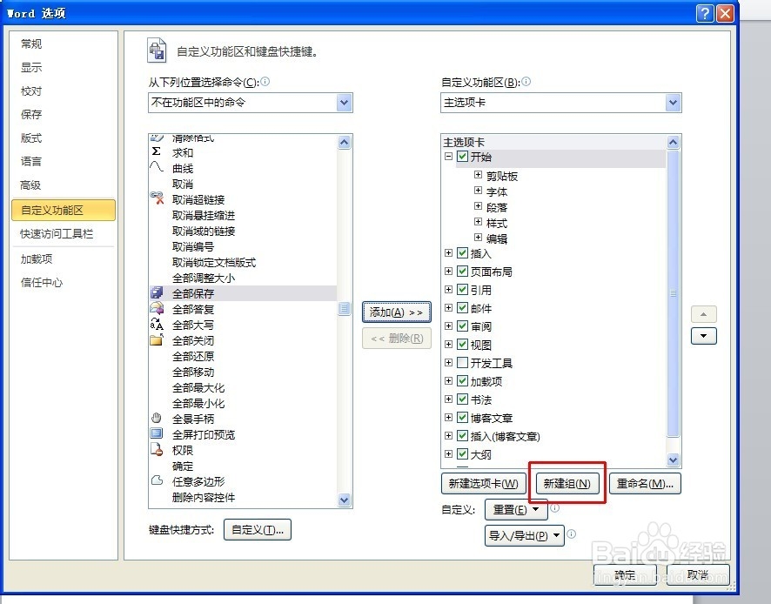Expand the 样式 group
This screenshot has height=604, width=771.
coord(478,222)
